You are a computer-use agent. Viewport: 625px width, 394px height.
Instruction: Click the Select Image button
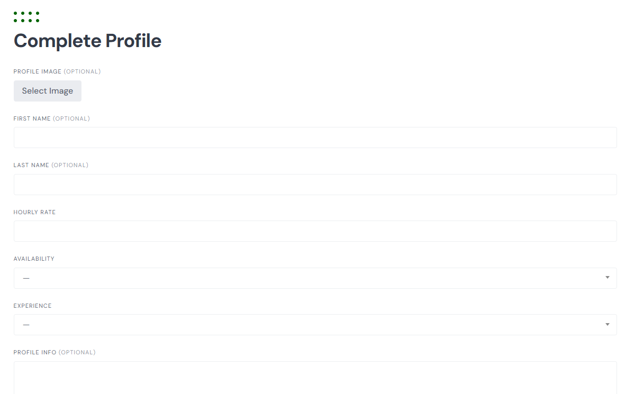tap(48, 91)
